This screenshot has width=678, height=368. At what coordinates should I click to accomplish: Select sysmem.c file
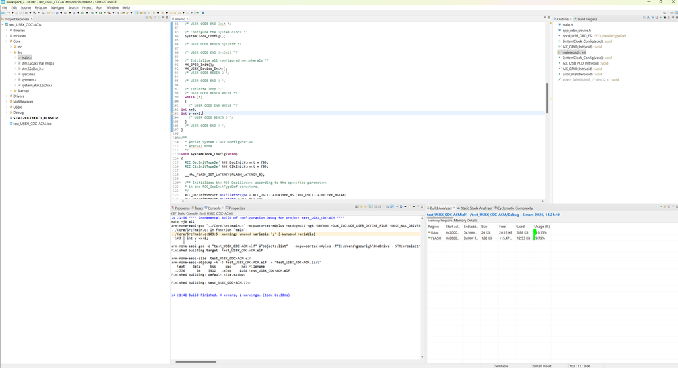[x=29, y=79]
